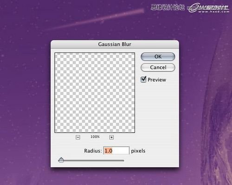The height and width of the screenshot is (185, 232).
Task: Click the pixels unit label
Action: point(138,151)
